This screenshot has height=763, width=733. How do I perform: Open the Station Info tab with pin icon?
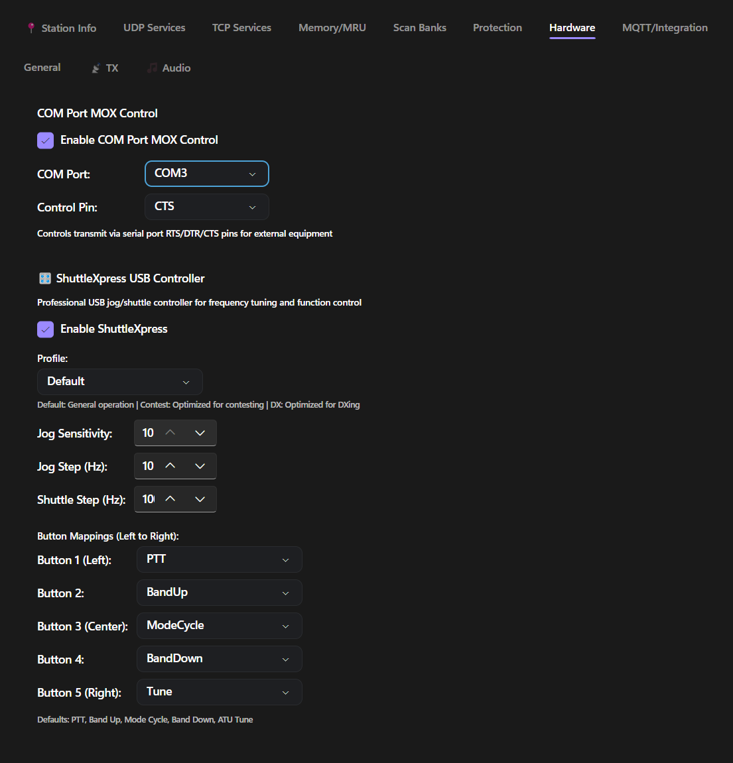pos(62,28)
